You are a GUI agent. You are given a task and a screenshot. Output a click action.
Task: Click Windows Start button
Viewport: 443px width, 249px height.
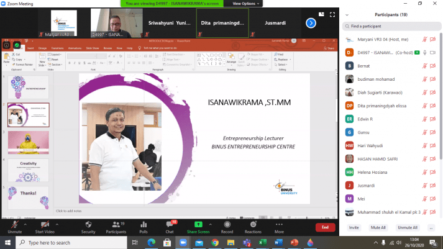7,243
